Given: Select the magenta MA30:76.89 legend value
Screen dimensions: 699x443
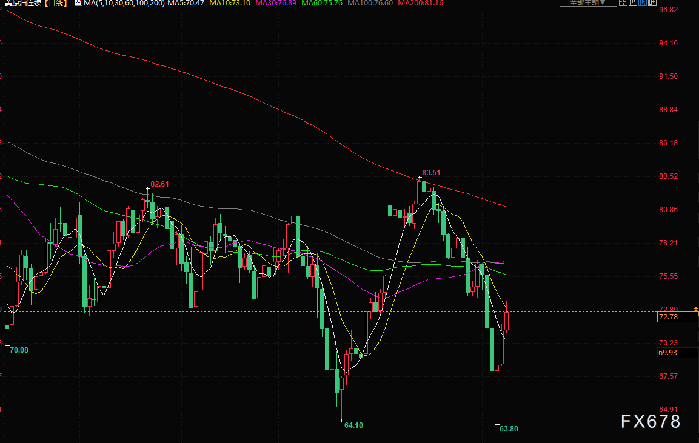Looking at the screenshot, I should [x=276, y=2].
